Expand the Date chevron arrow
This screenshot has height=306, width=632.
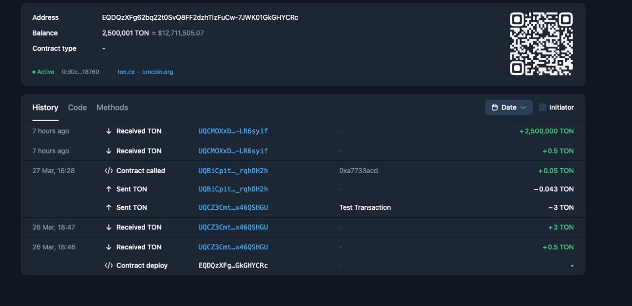tap(523, 108)
